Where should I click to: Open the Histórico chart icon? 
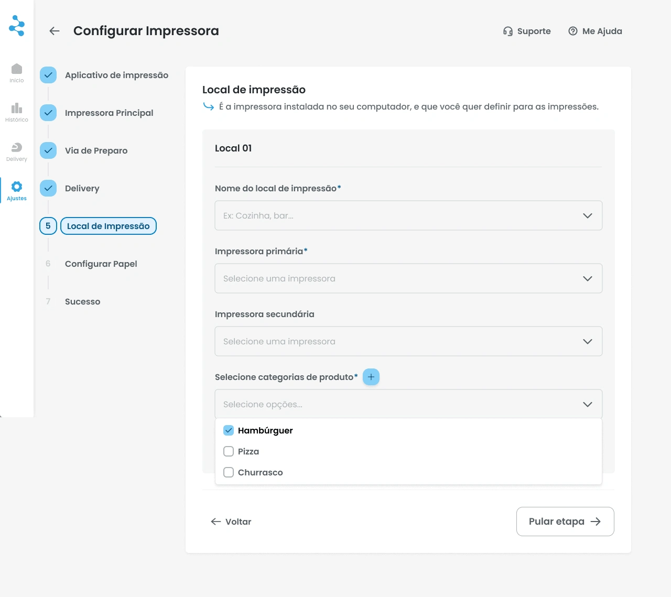17,108
